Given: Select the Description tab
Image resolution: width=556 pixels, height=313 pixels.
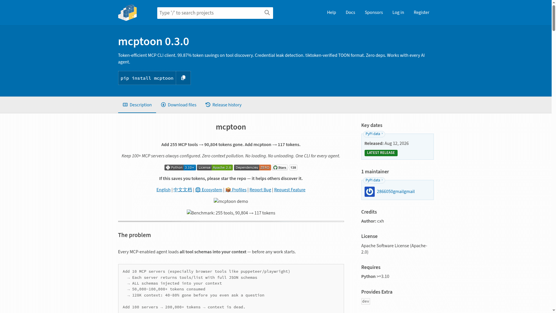Looking at the screenshot, I should [x=137, y=105].
